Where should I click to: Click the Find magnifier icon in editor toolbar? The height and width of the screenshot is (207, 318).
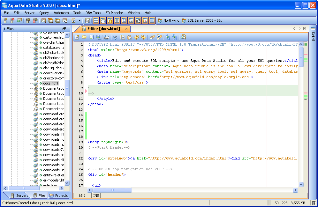click(x=184, y=37)
